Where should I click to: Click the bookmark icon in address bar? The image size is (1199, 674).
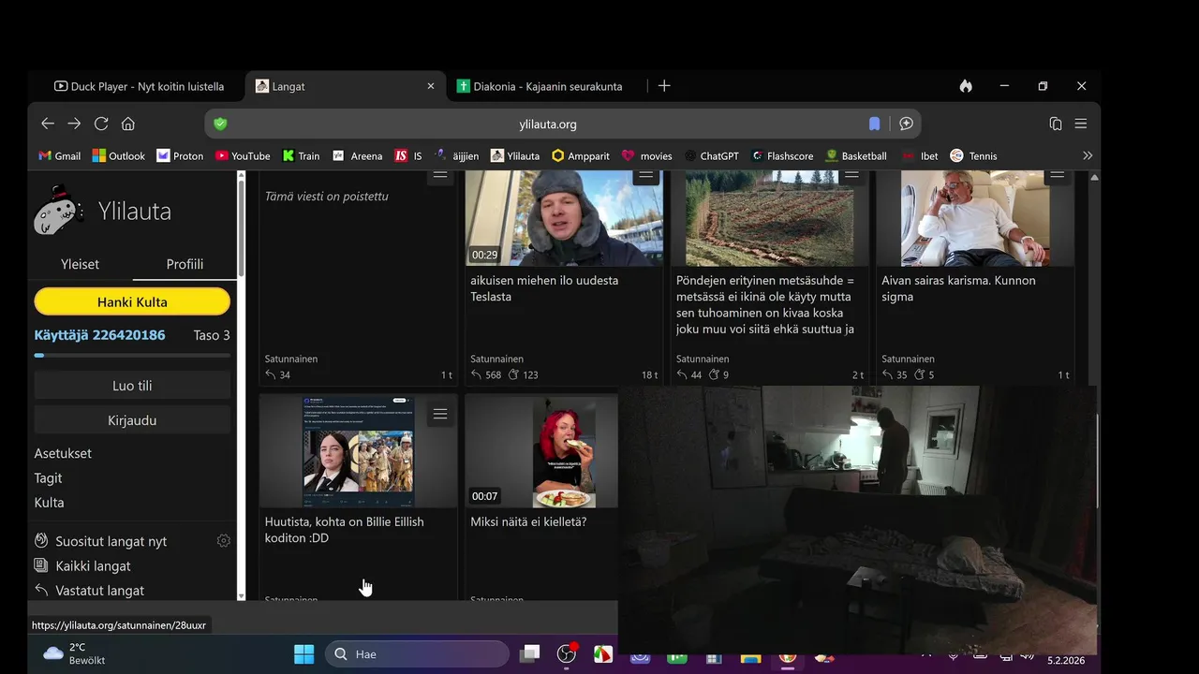874,124
